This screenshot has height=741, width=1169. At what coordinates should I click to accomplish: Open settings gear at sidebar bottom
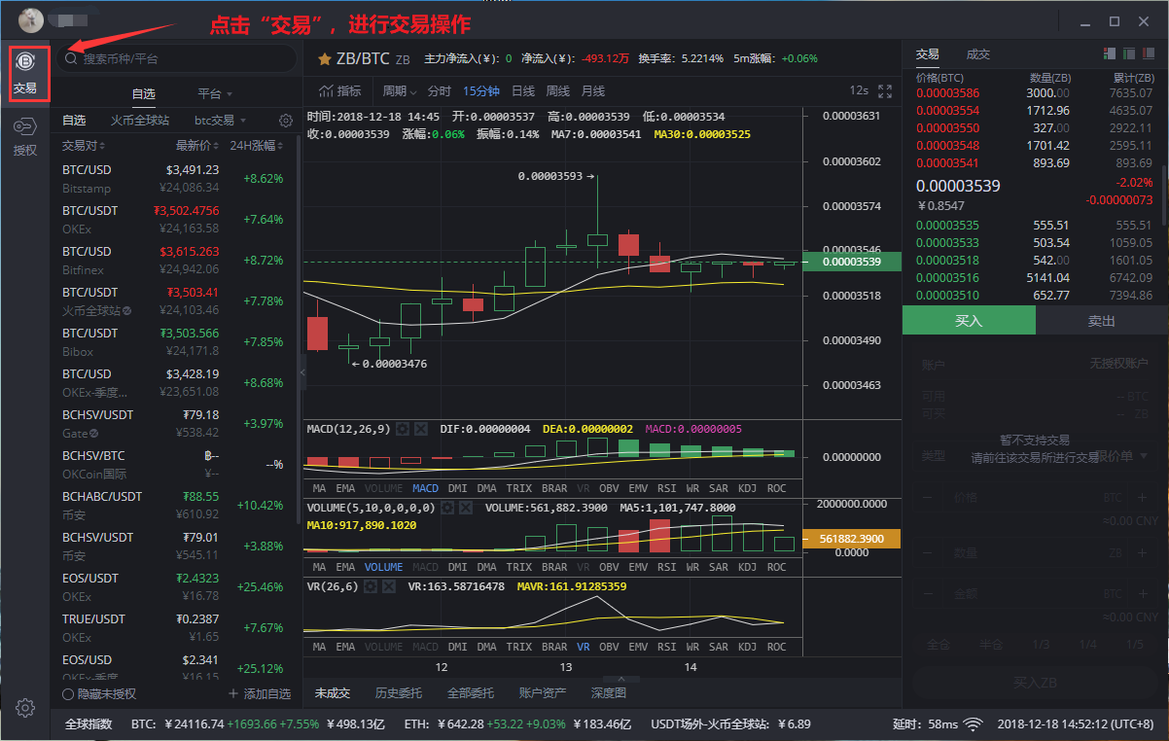25,707
